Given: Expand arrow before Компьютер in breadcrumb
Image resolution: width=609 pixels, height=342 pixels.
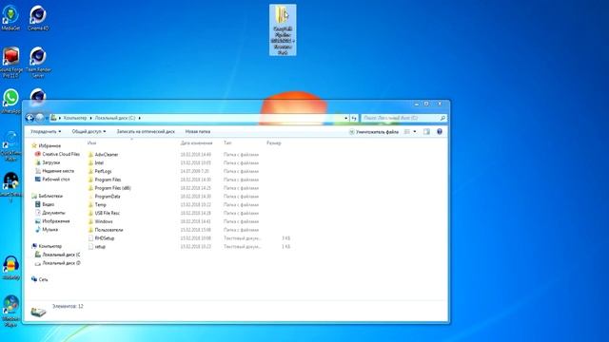Looking at the screenshot, I should coord(59,118).
